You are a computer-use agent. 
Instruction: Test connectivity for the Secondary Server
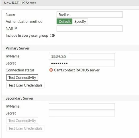point(22,121)
